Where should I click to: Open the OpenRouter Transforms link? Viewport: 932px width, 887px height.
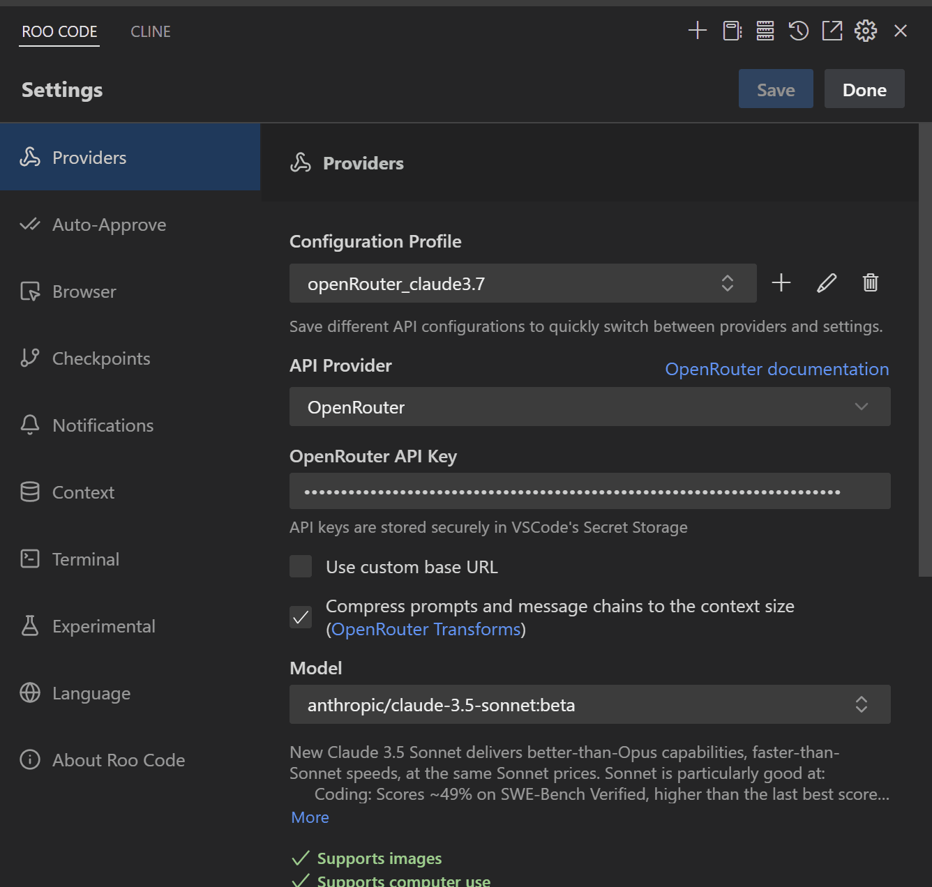coord(426,629)
